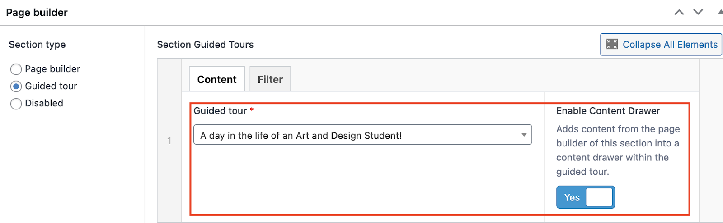Click the Enable Content Drawer label
Image resolution: width=723 pixels, height=223 pixels.
(608, 111)
